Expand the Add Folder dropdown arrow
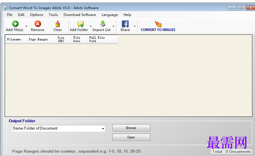This screenshot has height=156, width=255. 91,26
